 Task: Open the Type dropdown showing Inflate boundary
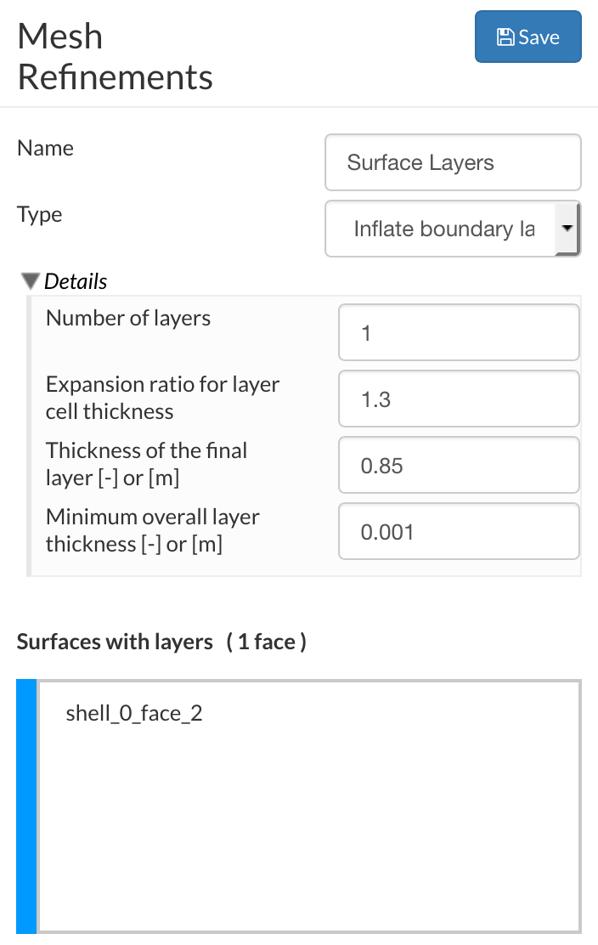pos(441,229)
